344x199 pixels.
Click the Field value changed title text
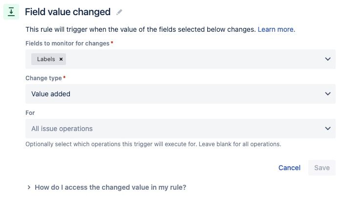click(x=67, y=12)
